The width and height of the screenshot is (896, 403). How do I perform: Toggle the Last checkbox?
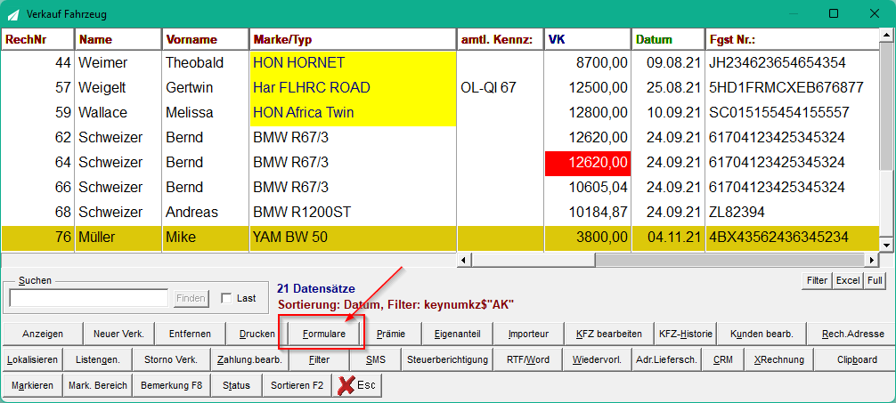pyautogui.click(x=226, y=298)
